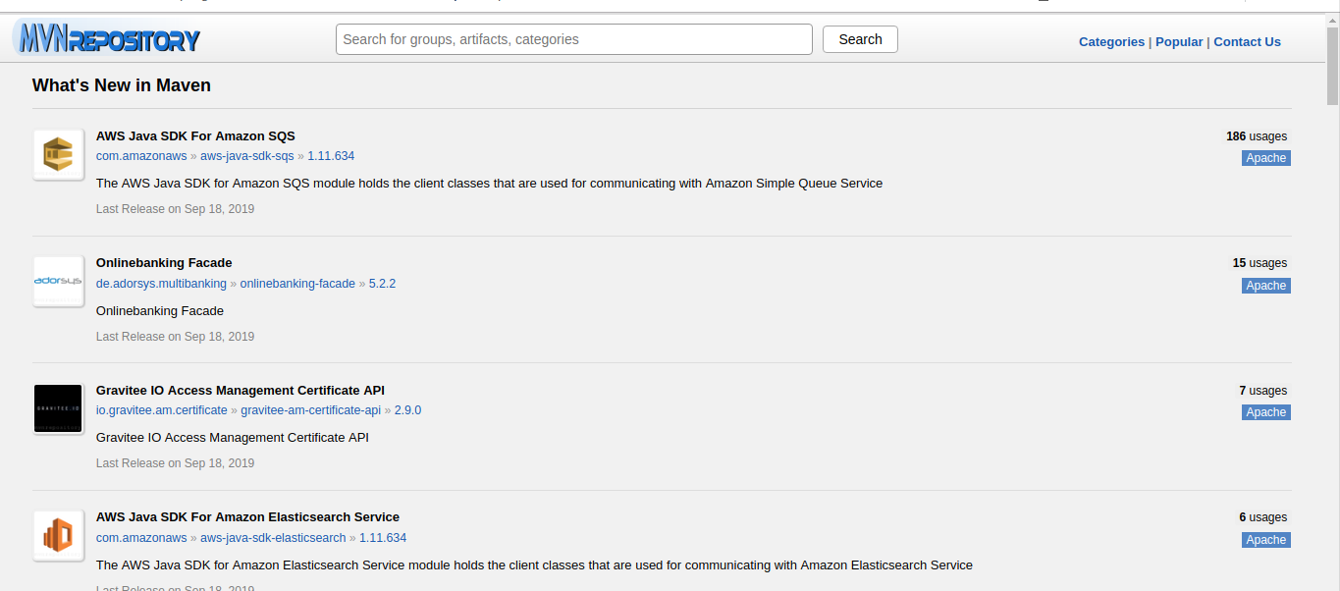Open the Gravitee IO certificate icon
Screen dimensions: 1340x591
click(x=58, y=409)
